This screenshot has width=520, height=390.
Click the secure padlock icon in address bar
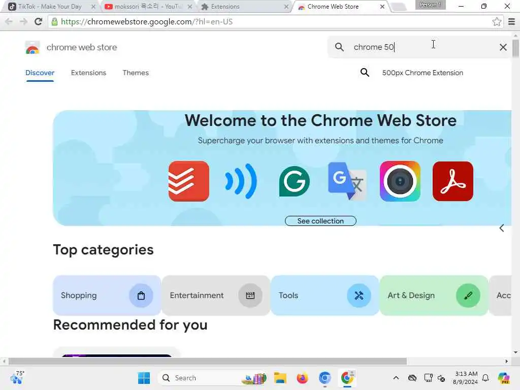[x=54, y=22]
